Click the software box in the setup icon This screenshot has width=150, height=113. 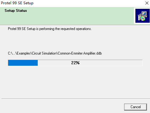point(139,17)
